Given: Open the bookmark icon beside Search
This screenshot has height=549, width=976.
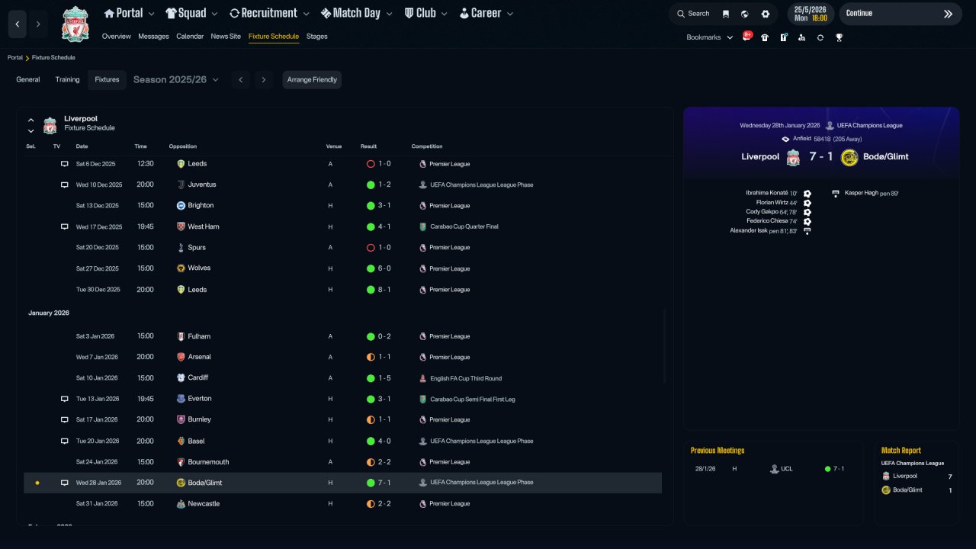Looking at the screenshot, I should [x=725, y=14].
